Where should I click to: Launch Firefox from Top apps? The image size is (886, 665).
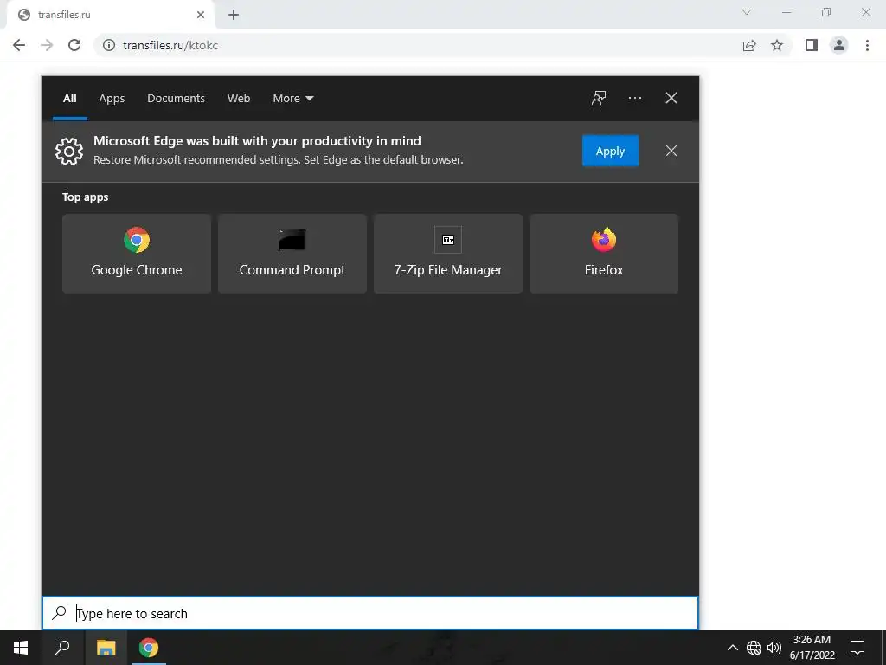[603, 254]
